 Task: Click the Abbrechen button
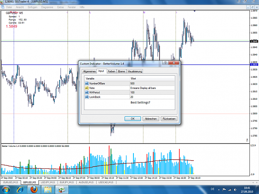point(151,119)
